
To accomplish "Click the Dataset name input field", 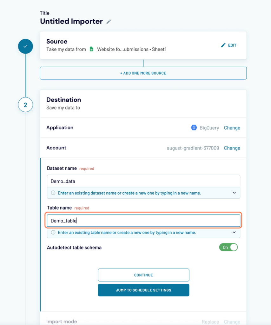I will click(143, 181).
